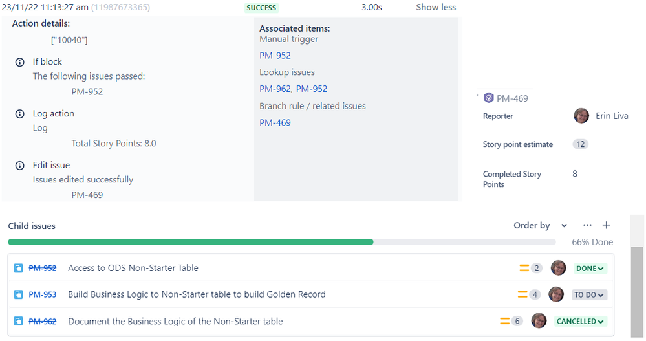Open child issue PM-953 key link

pyautogui.click(x=43, y=295)
